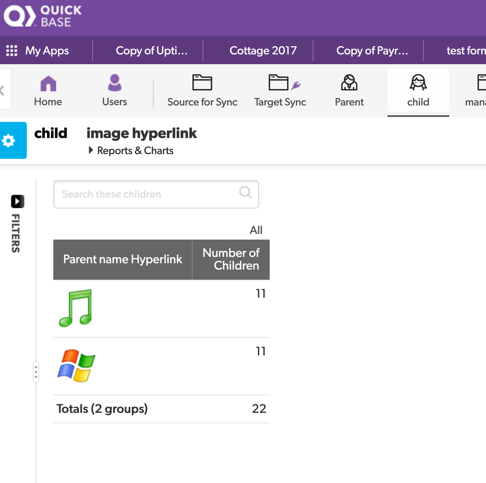Switch to Copy of Upti... app tab
This screenshot has width=486, height=483.
click(x=152, y=51)
